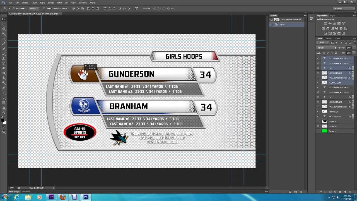
Task: Open the Move tool preset picker arrow
Action: click(x=9, y=8)
